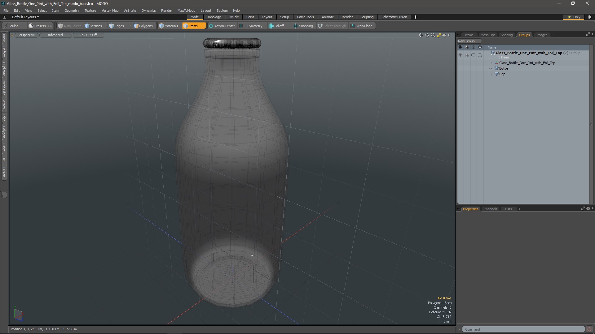This screenshot has width=595, height=334.
Task: Click the Command input field
Action: click(523, 329)
